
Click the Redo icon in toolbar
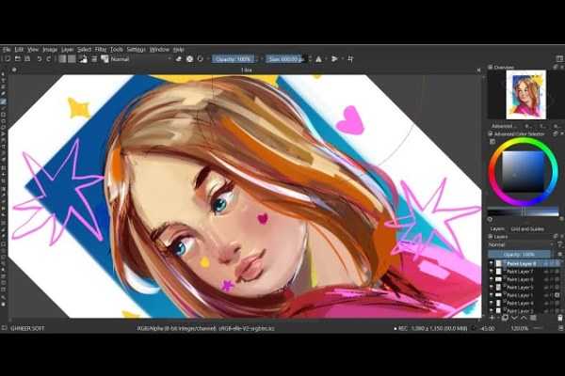coord(48,58)
